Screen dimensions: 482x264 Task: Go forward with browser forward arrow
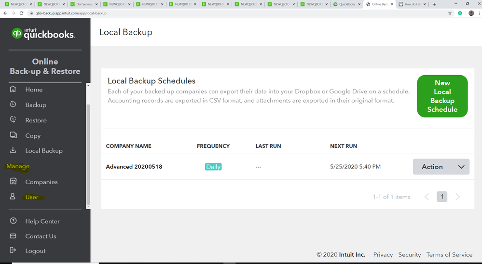point(13,13)
